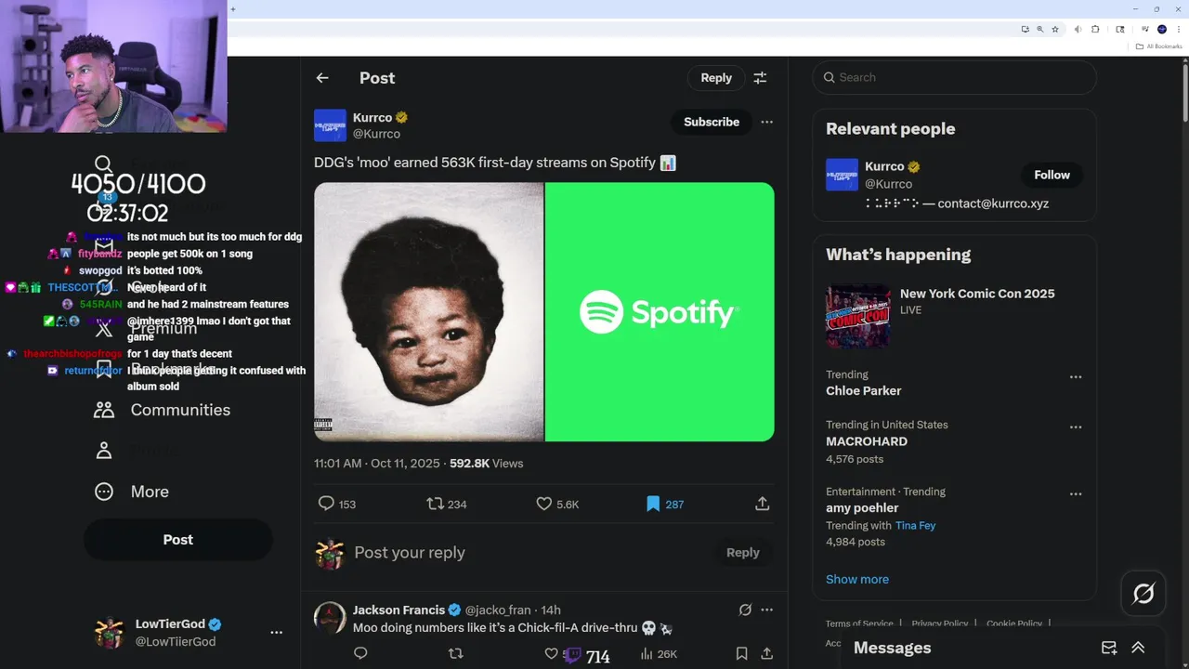Bookmark this tab with the star icon
This screenshot has height=669, width=1189.
1055,30
